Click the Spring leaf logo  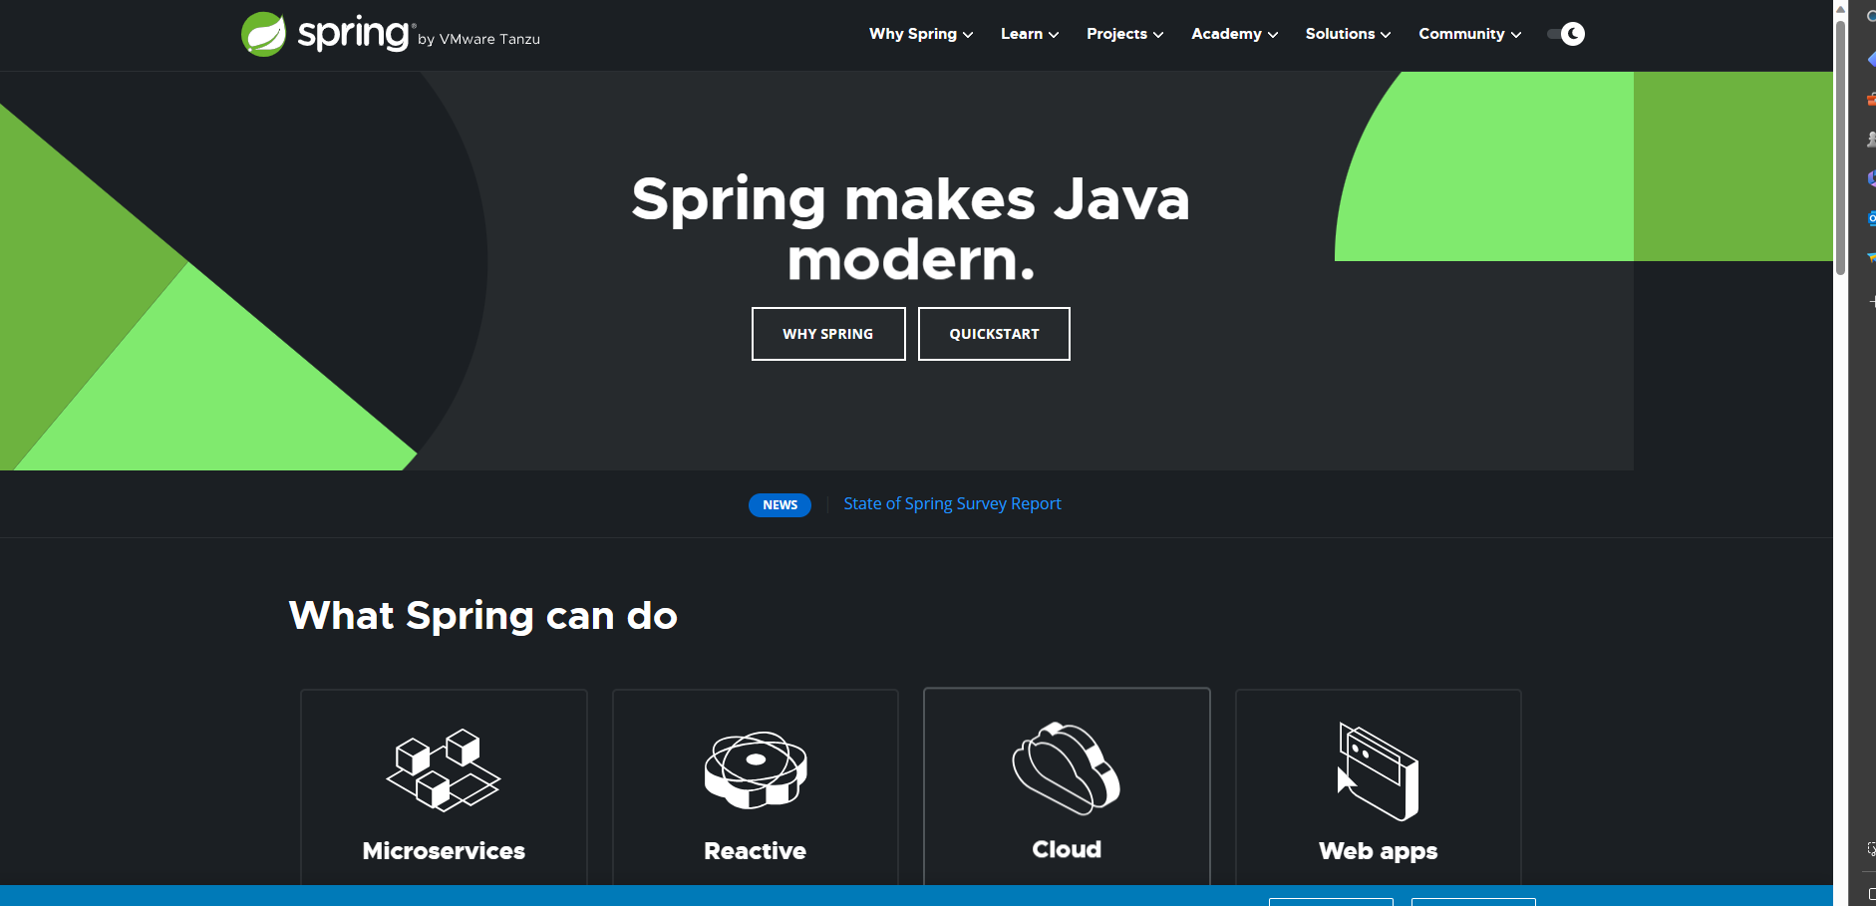(264, 34)
